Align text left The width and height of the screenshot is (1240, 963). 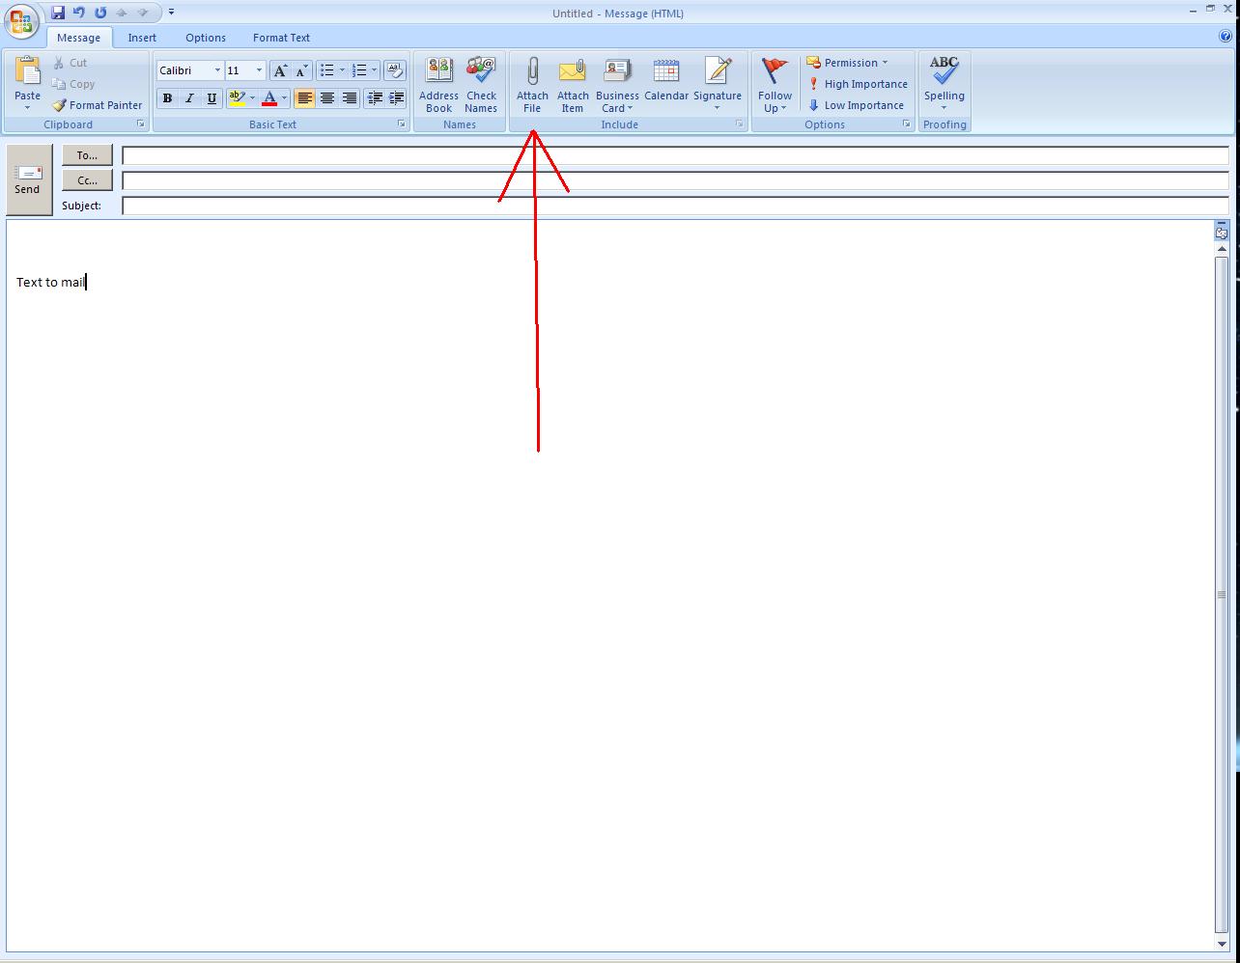pos(304,98)
